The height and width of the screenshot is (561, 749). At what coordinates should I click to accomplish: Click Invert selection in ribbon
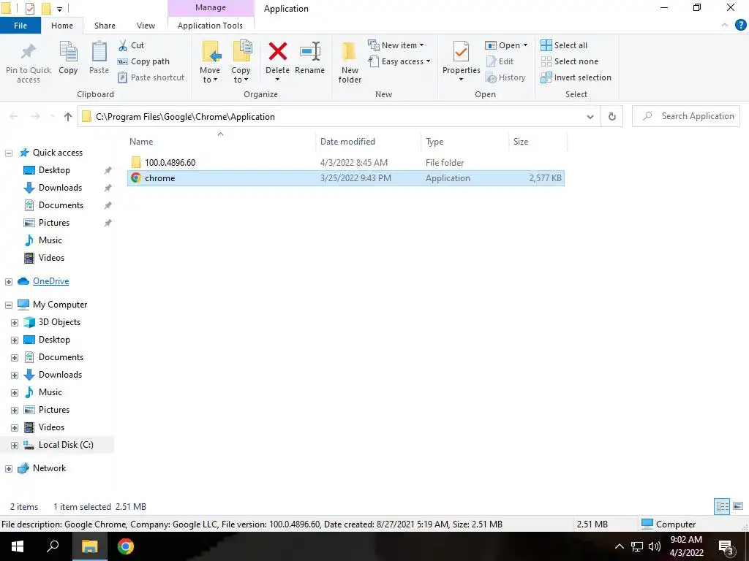(x=576, y=77)
